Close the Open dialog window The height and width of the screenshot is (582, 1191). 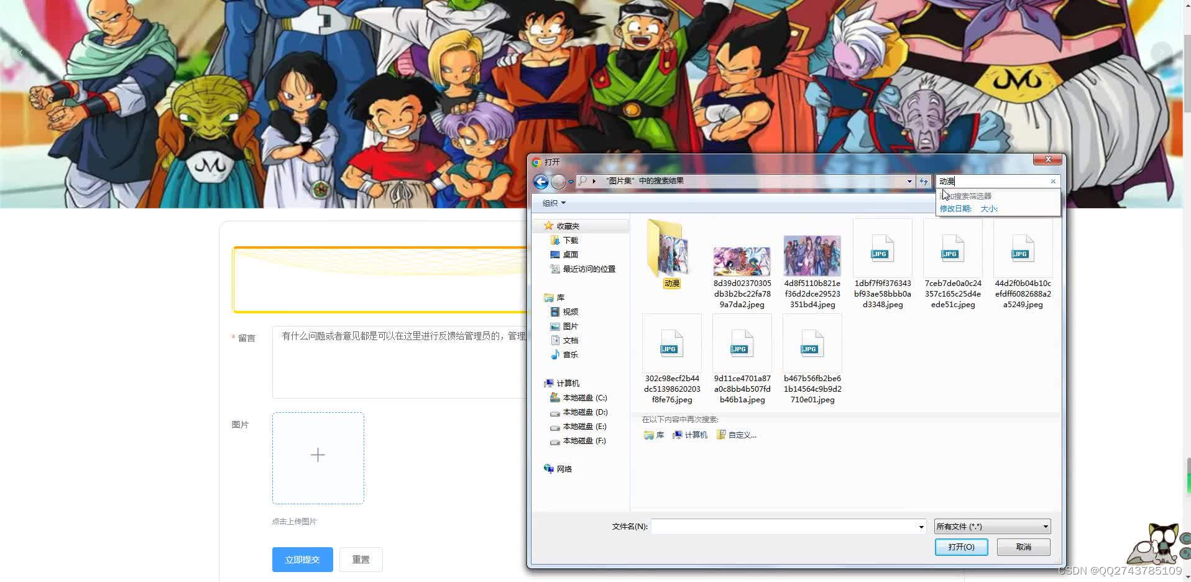1048,160
